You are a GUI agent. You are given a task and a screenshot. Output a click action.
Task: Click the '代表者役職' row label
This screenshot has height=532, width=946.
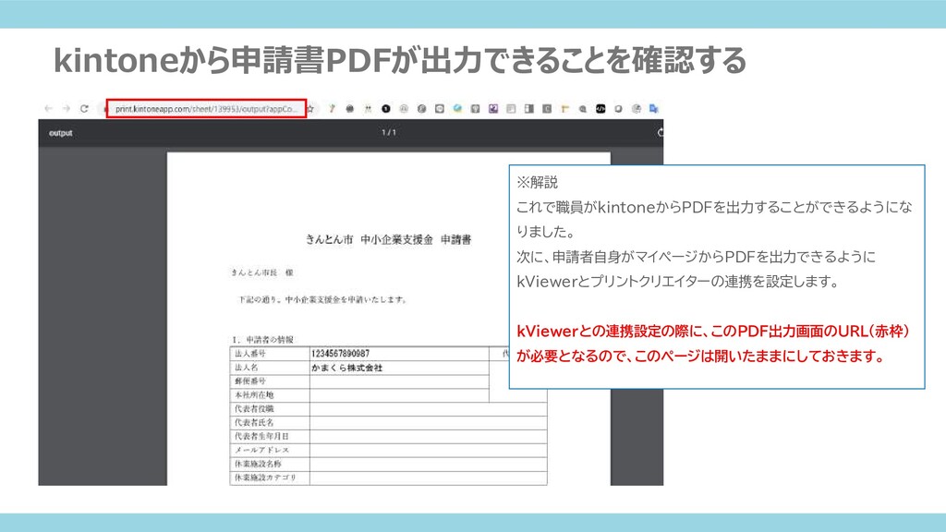pyautogui.click(x=254, y=409)
